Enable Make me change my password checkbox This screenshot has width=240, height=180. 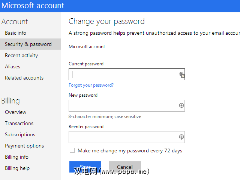[72, 150]
